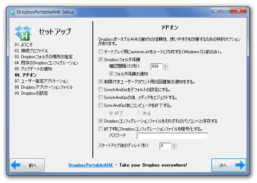Select the 休止 radio button
This screenshot has height=183, width=257.
coord(139,113)
